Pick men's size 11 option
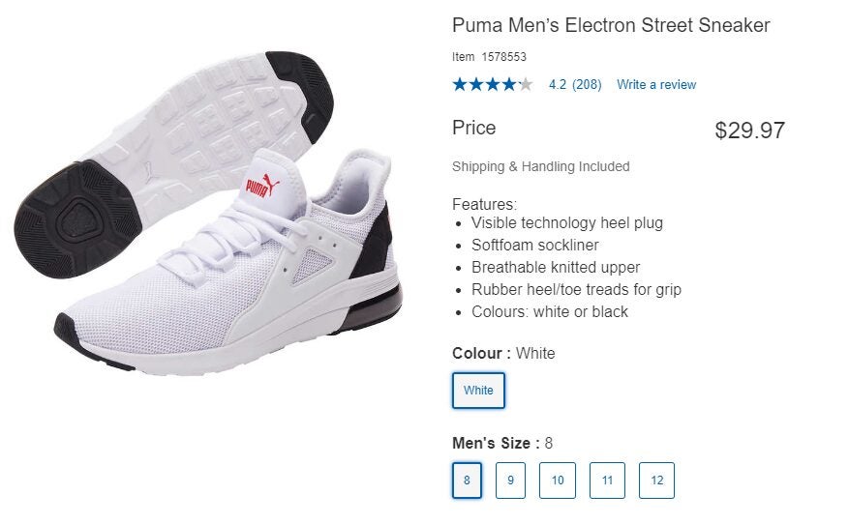This screenshot has height=524, width=849. 607,480
